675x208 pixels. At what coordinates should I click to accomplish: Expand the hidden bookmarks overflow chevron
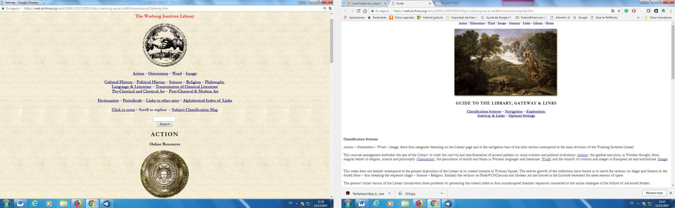[x=638, y=18]
